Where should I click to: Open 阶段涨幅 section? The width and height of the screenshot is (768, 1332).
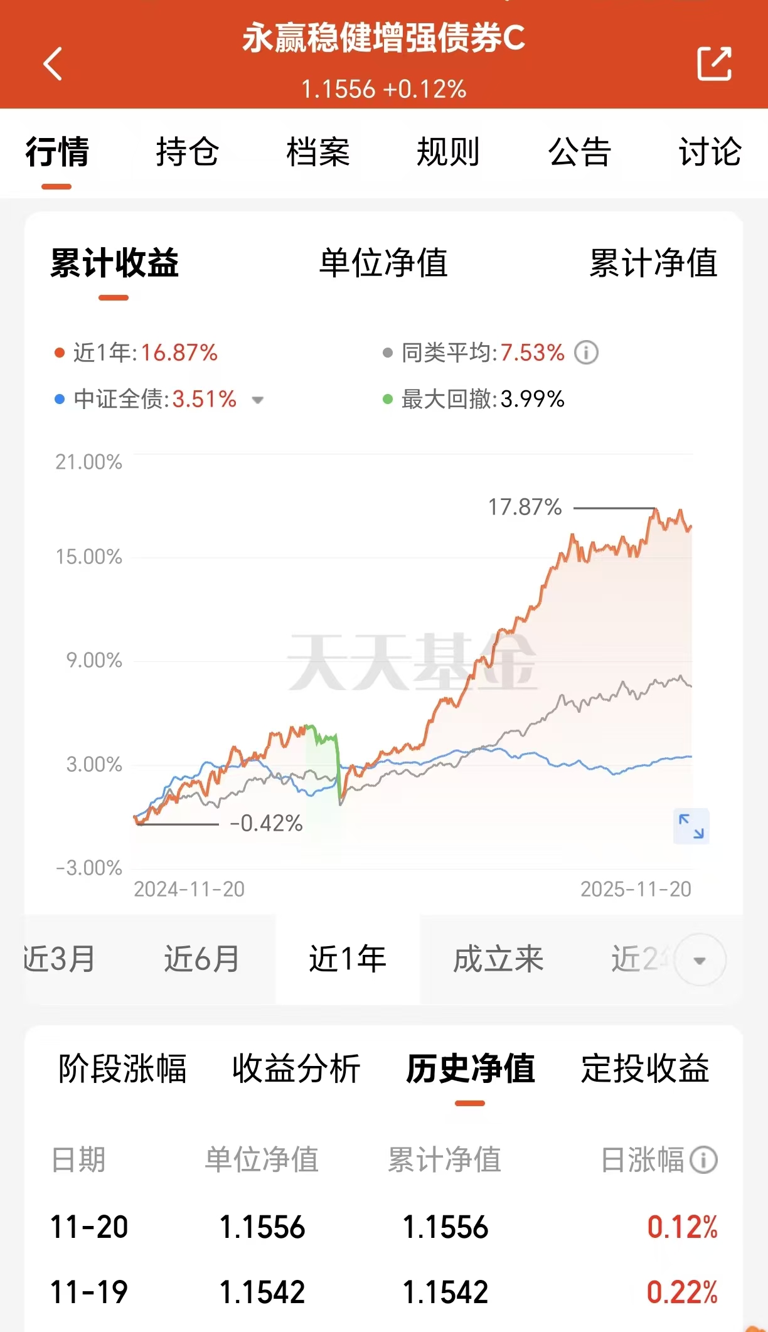pos(122,1068)
